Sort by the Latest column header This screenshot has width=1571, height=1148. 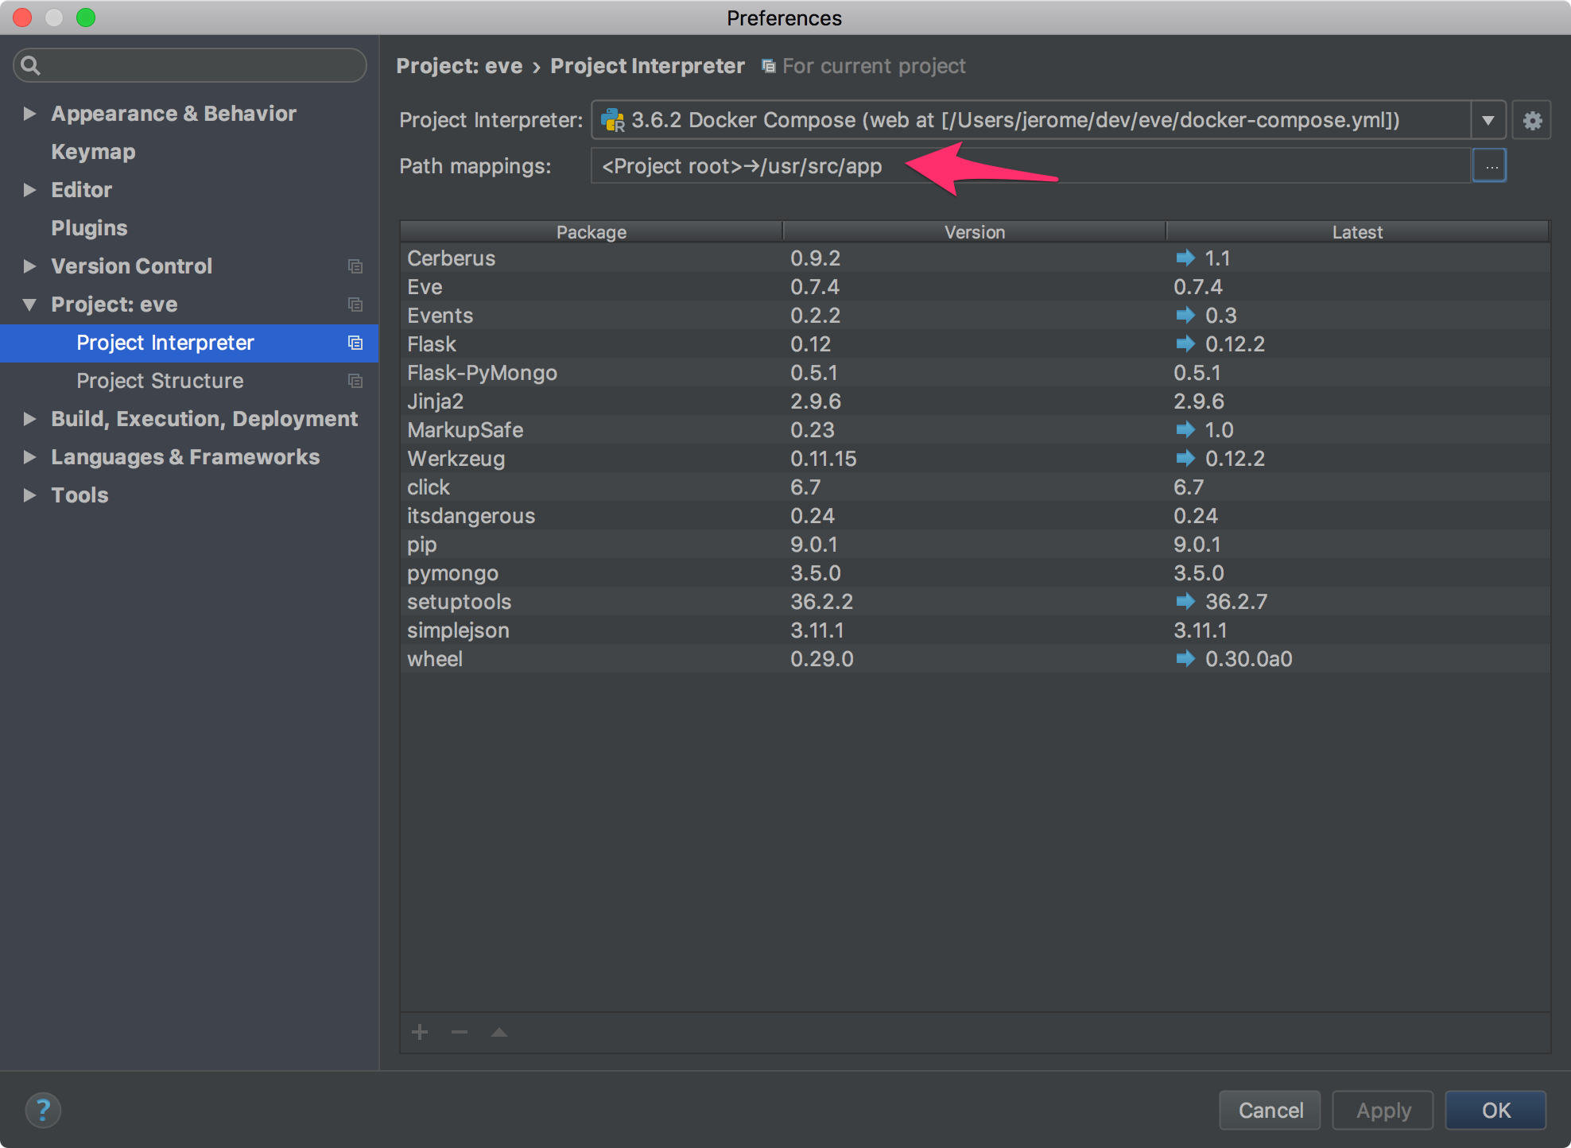(1358, 232)
